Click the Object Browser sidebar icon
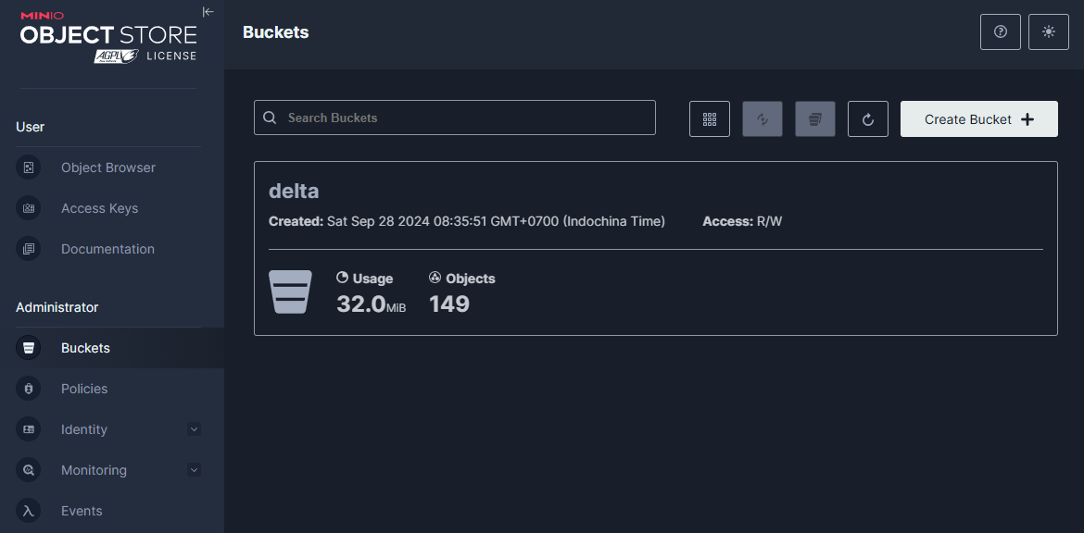Screen dimensions: 1084x533 pos(29,167)
